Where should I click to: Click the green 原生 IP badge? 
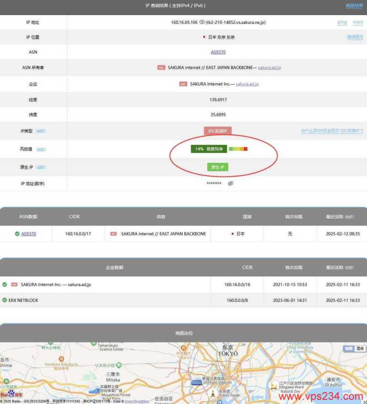(x=217, y=167)
